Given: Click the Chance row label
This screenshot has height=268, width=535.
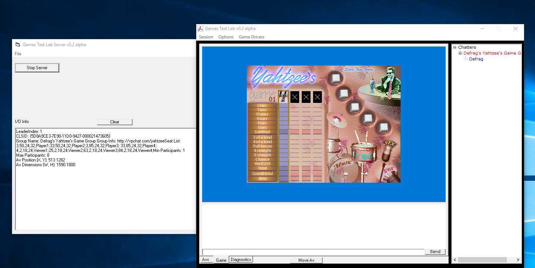Looking at the screenshot, I should point(262,159).
